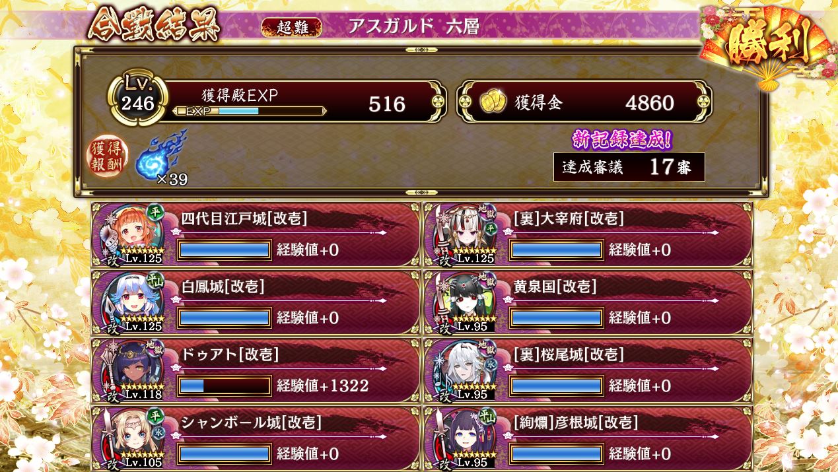The height and width of the screenshot is (472, 838).
Task: Open the [裏]大宰府 character portrait
Action: pyautogui.click(x=464, y=234)
